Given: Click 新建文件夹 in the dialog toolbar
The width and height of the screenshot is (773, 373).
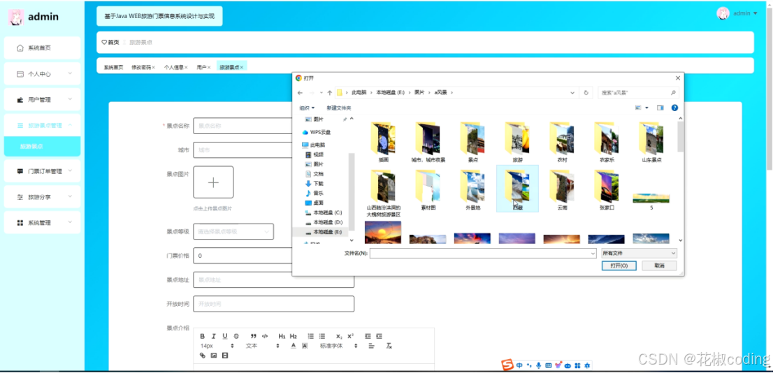Looking at the screenshot, I should (339, 108).
